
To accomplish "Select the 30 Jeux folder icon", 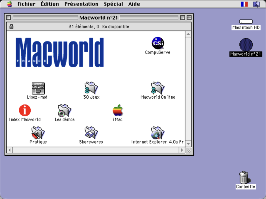I will click(91, 88).
